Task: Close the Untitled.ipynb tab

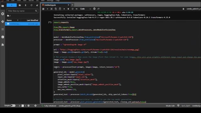Action: click(68, 5)
